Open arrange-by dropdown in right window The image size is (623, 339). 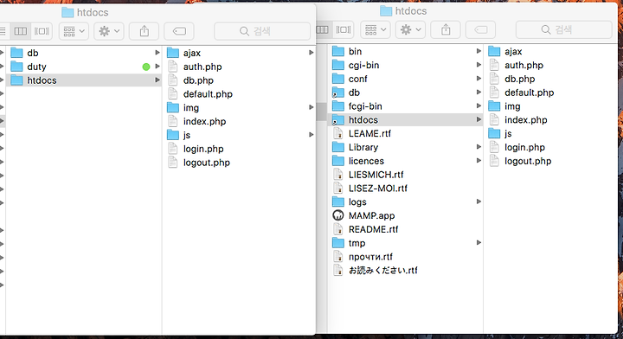pos(376,29)
